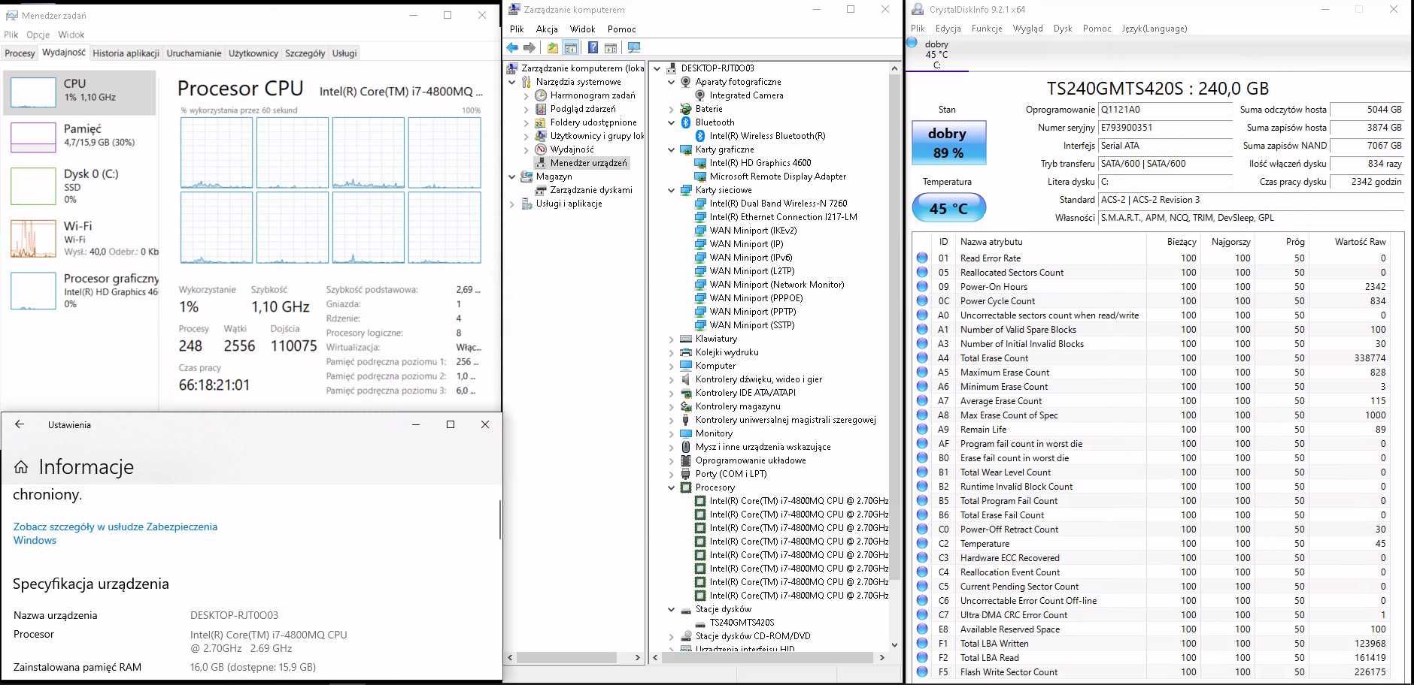Select Procesor graficzny in Task Manager sidebar
Viewport: 1414px width, 685px height.
[80, 291]
